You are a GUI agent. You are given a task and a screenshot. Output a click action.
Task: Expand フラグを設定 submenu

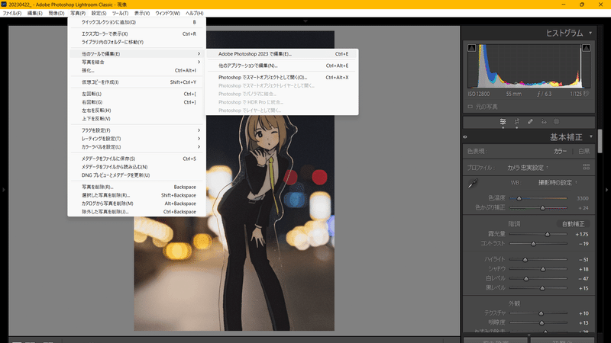137,130
